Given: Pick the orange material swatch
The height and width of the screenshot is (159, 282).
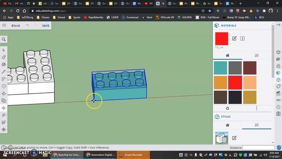Looking at the screenshot, I should coord(220,83).
